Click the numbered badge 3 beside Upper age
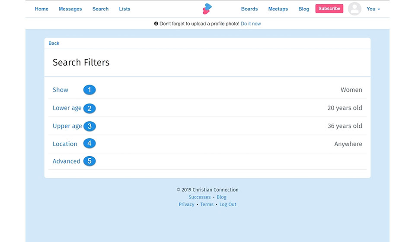Screen dimensions: 415x242 (x=89, y=126)
